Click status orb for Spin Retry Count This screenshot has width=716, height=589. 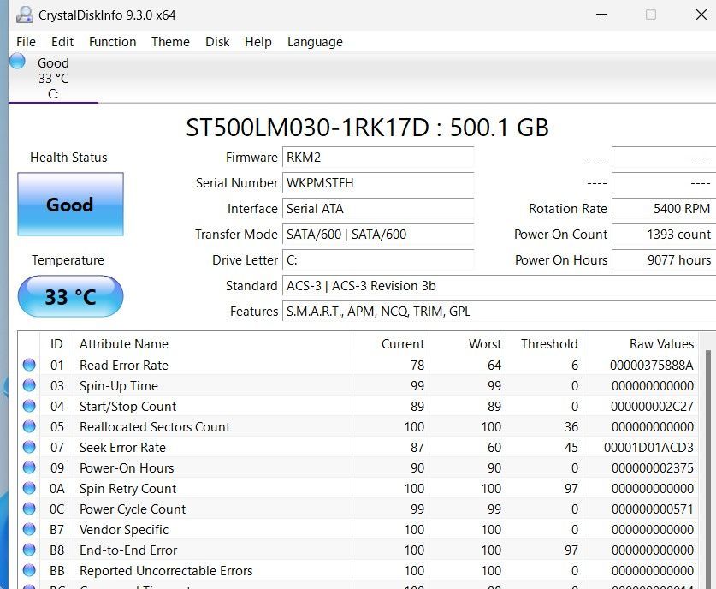click(x=29, y=488)
